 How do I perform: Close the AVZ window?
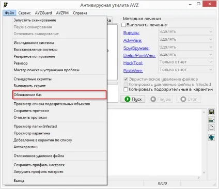(210, 4)
